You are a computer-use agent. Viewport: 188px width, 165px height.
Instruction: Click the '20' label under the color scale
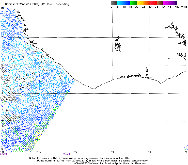136,7
